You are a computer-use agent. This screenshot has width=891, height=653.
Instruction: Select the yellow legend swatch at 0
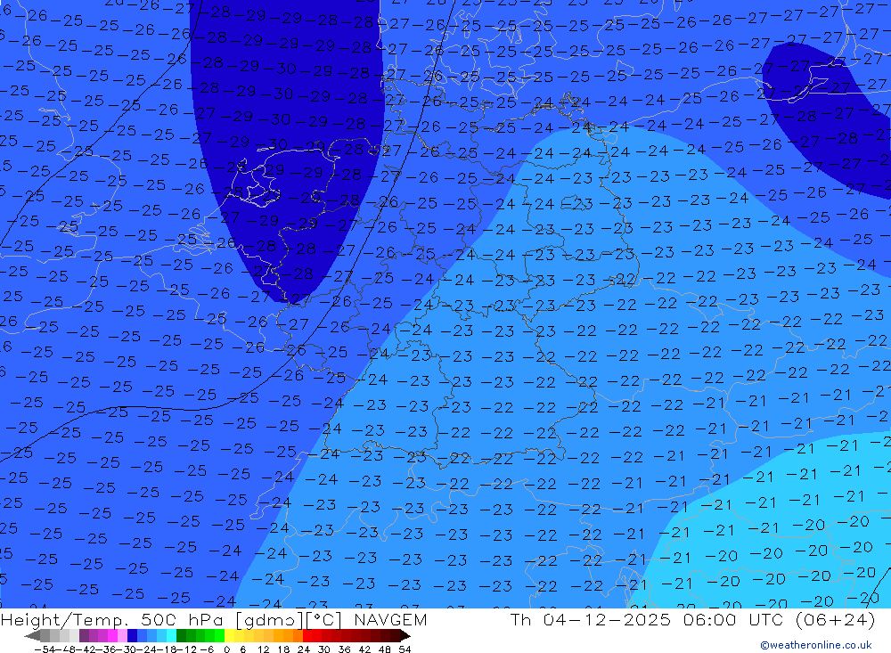(229, 635)
